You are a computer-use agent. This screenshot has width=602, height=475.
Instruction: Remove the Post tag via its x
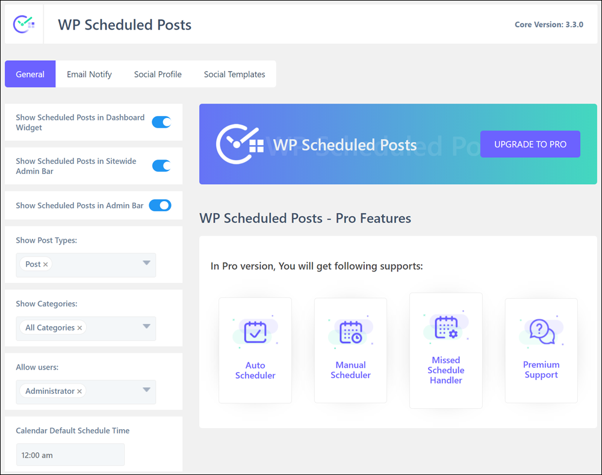[45, 264]
